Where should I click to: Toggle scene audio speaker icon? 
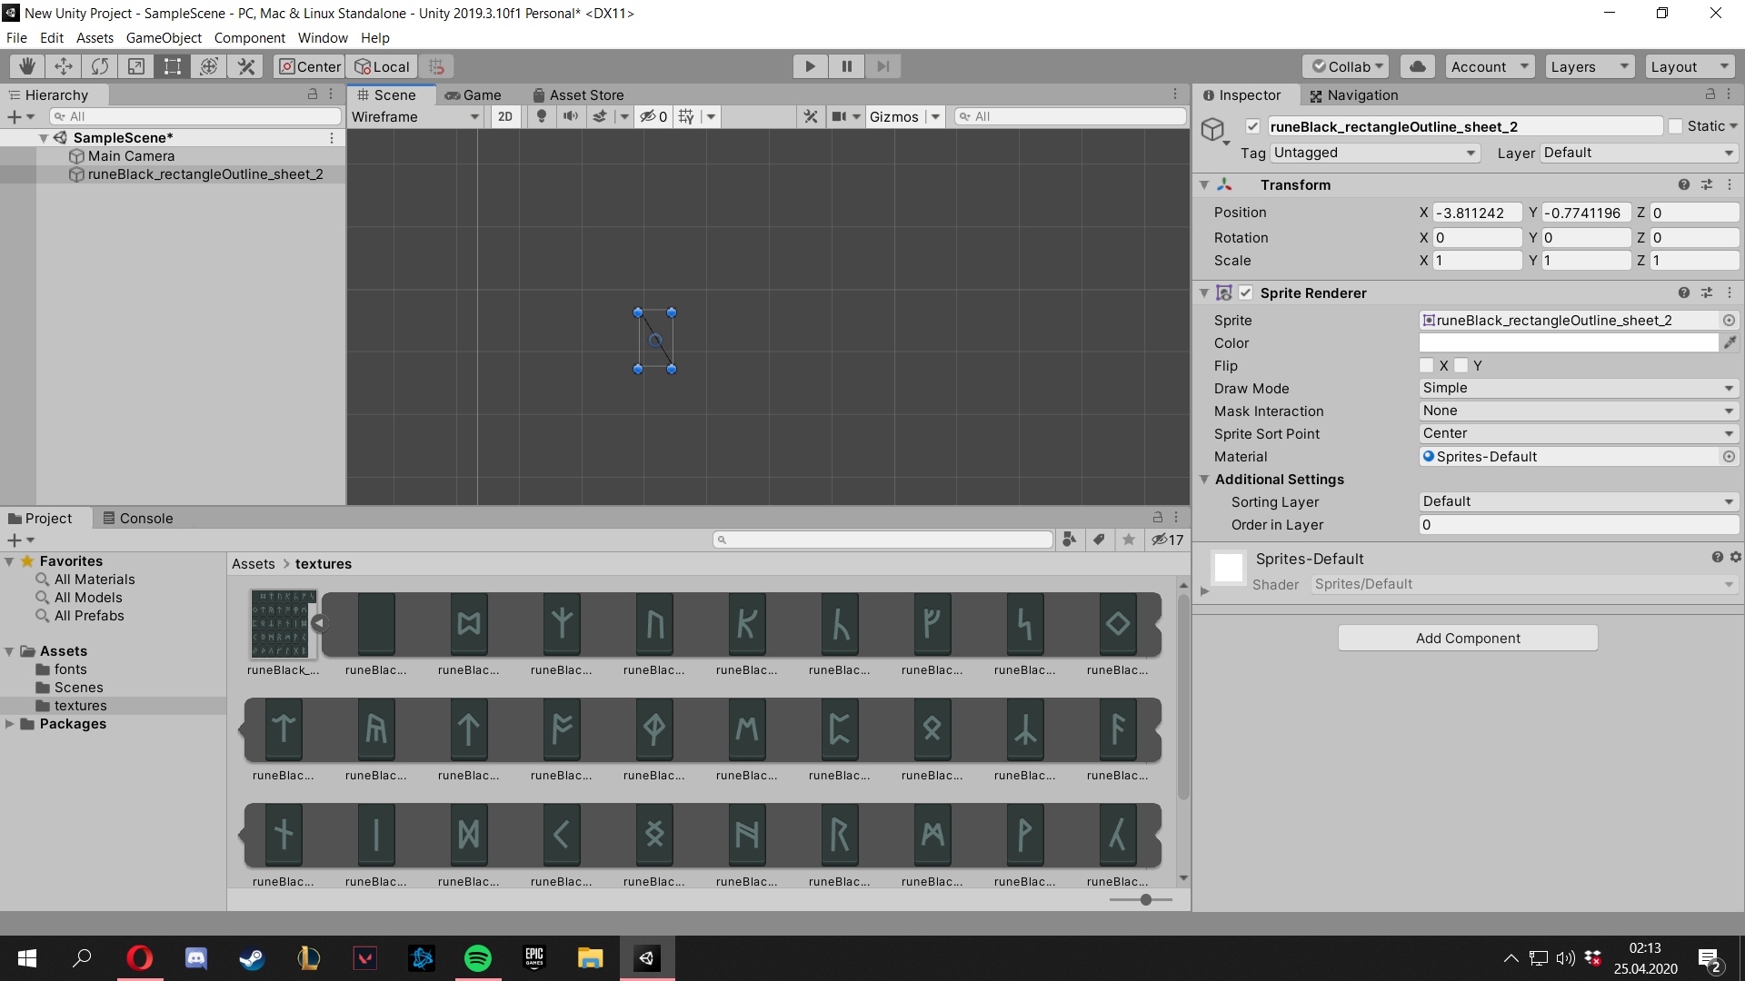(x=571, y=116)
